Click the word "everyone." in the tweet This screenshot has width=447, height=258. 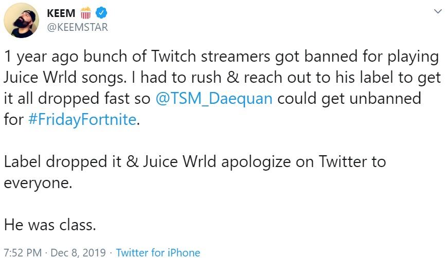point(36,182)
